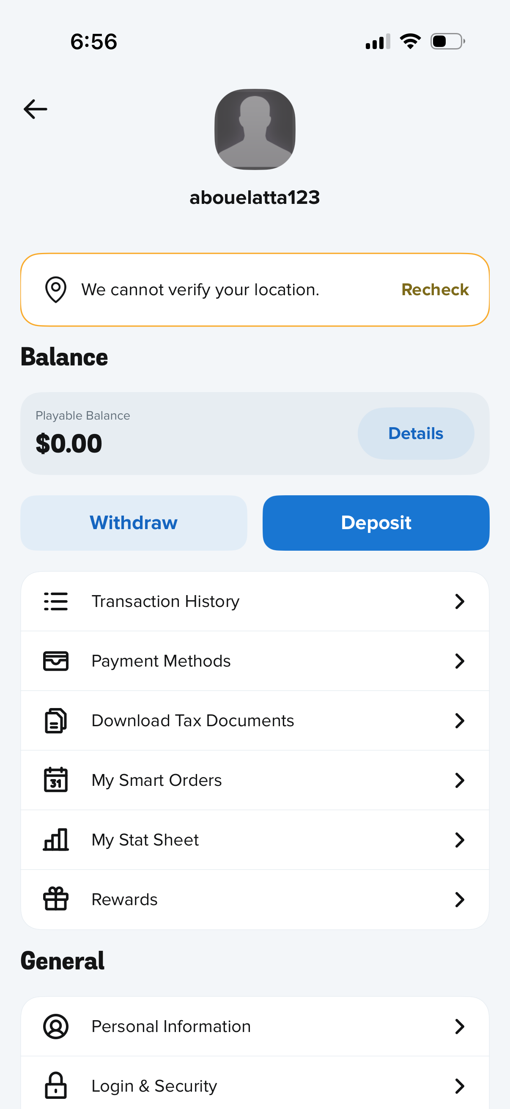
Task: Tap the Rewards gift icon
Action: (x=56, y=899)
